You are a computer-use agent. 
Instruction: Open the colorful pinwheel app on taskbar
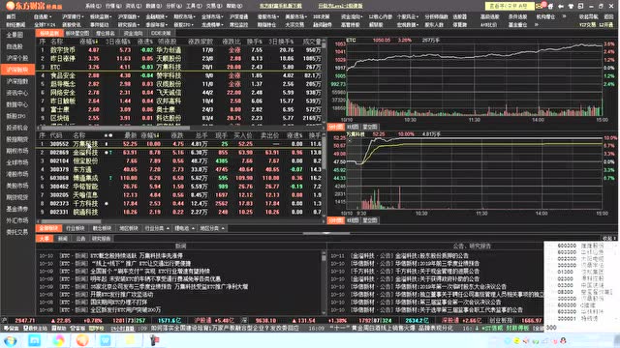[x=58, y=340]
